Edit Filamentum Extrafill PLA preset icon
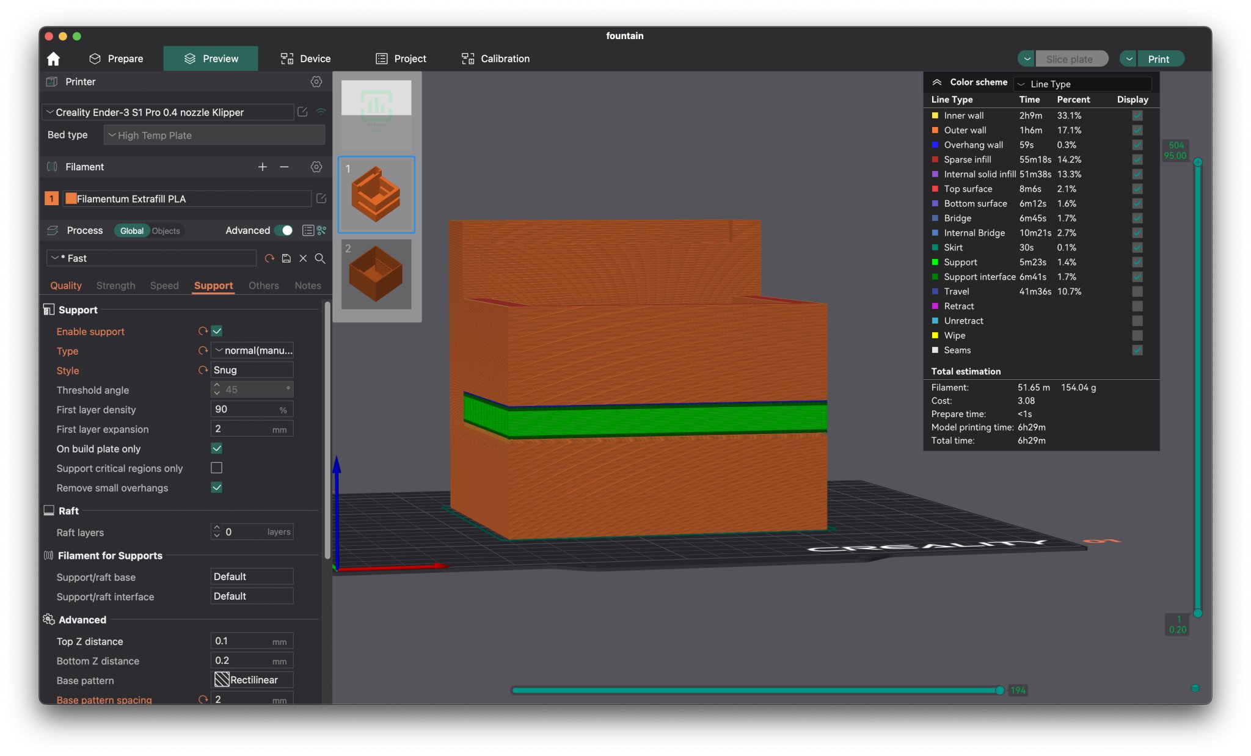 click(x=321, y=198)
